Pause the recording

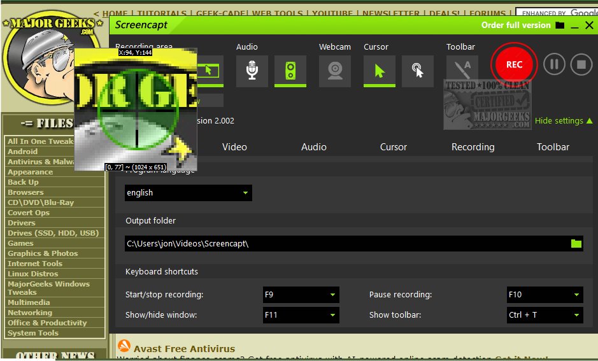coord(554,64)
